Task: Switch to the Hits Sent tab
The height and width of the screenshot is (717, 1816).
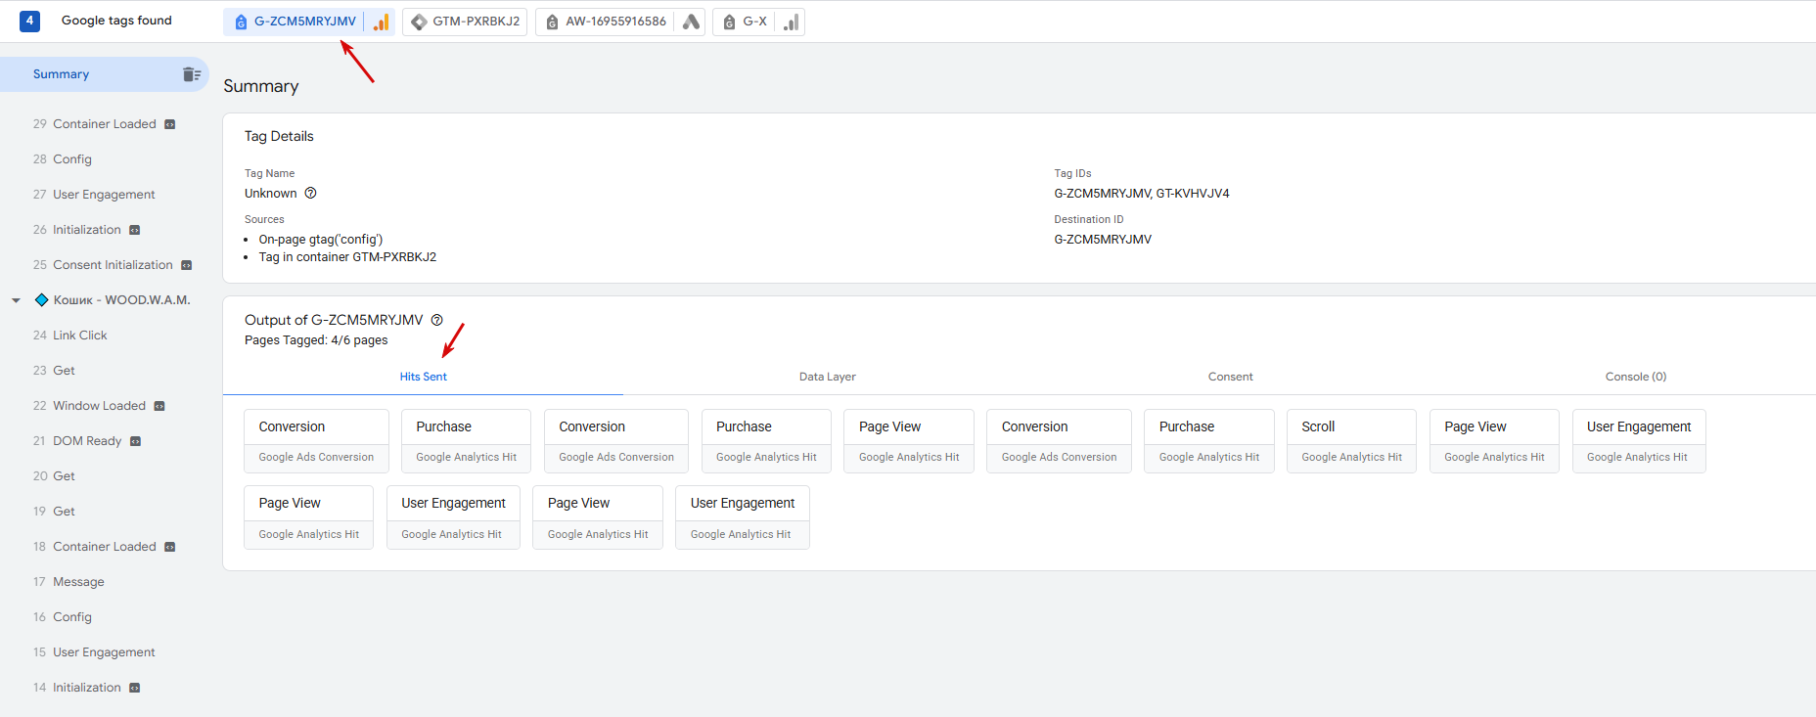Action: [423, 377]
